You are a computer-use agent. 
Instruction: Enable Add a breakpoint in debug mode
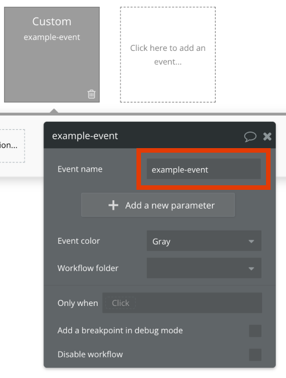click(x=255, y=331)
